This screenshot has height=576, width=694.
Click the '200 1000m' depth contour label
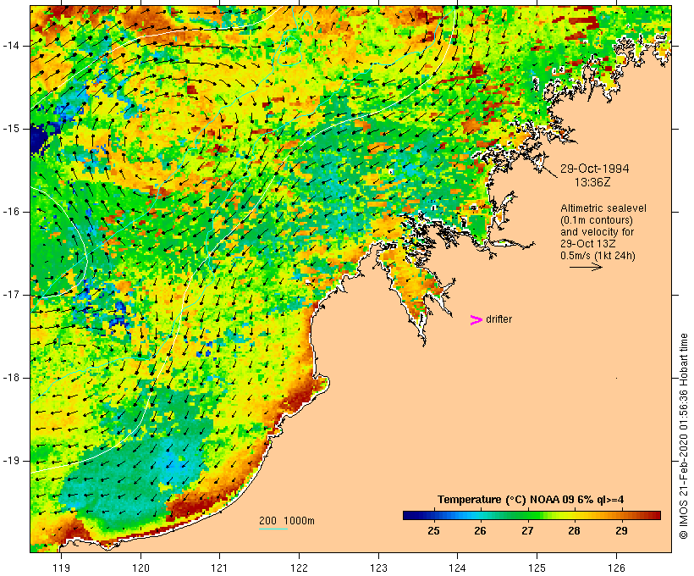tap(287, 521)
